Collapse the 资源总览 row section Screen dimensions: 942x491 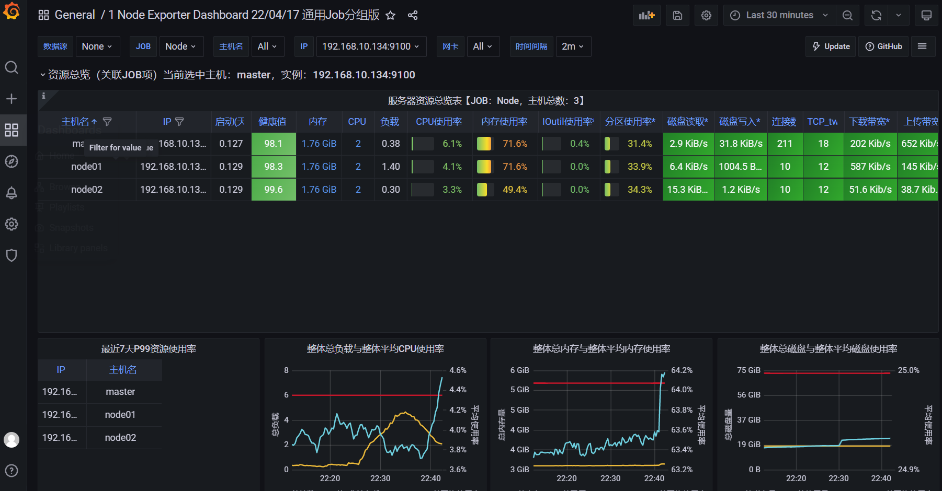(43, 75)
